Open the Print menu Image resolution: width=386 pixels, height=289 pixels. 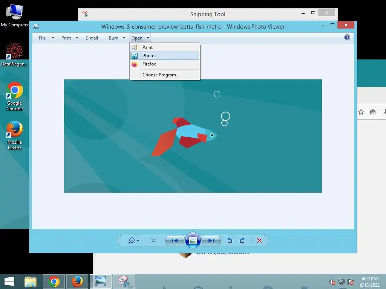66,38
